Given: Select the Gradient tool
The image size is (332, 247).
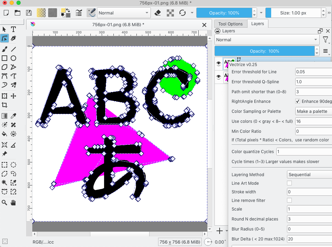Looking at the screenshot, I should coord(4,116).
